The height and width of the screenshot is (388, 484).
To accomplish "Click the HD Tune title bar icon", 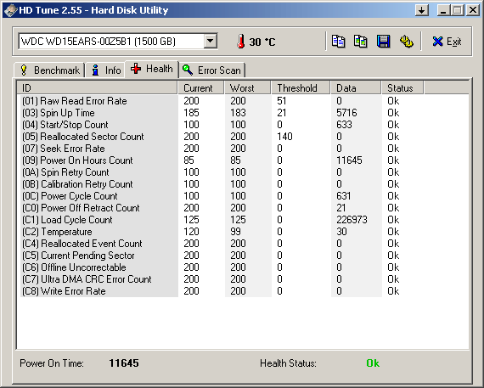I will tap(10, 10).
